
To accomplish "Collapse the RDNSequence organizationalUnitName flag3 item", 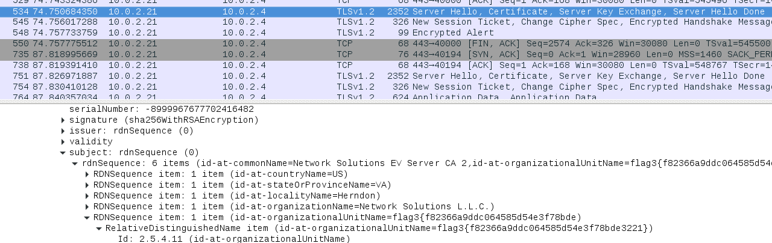I will (87, 218).
